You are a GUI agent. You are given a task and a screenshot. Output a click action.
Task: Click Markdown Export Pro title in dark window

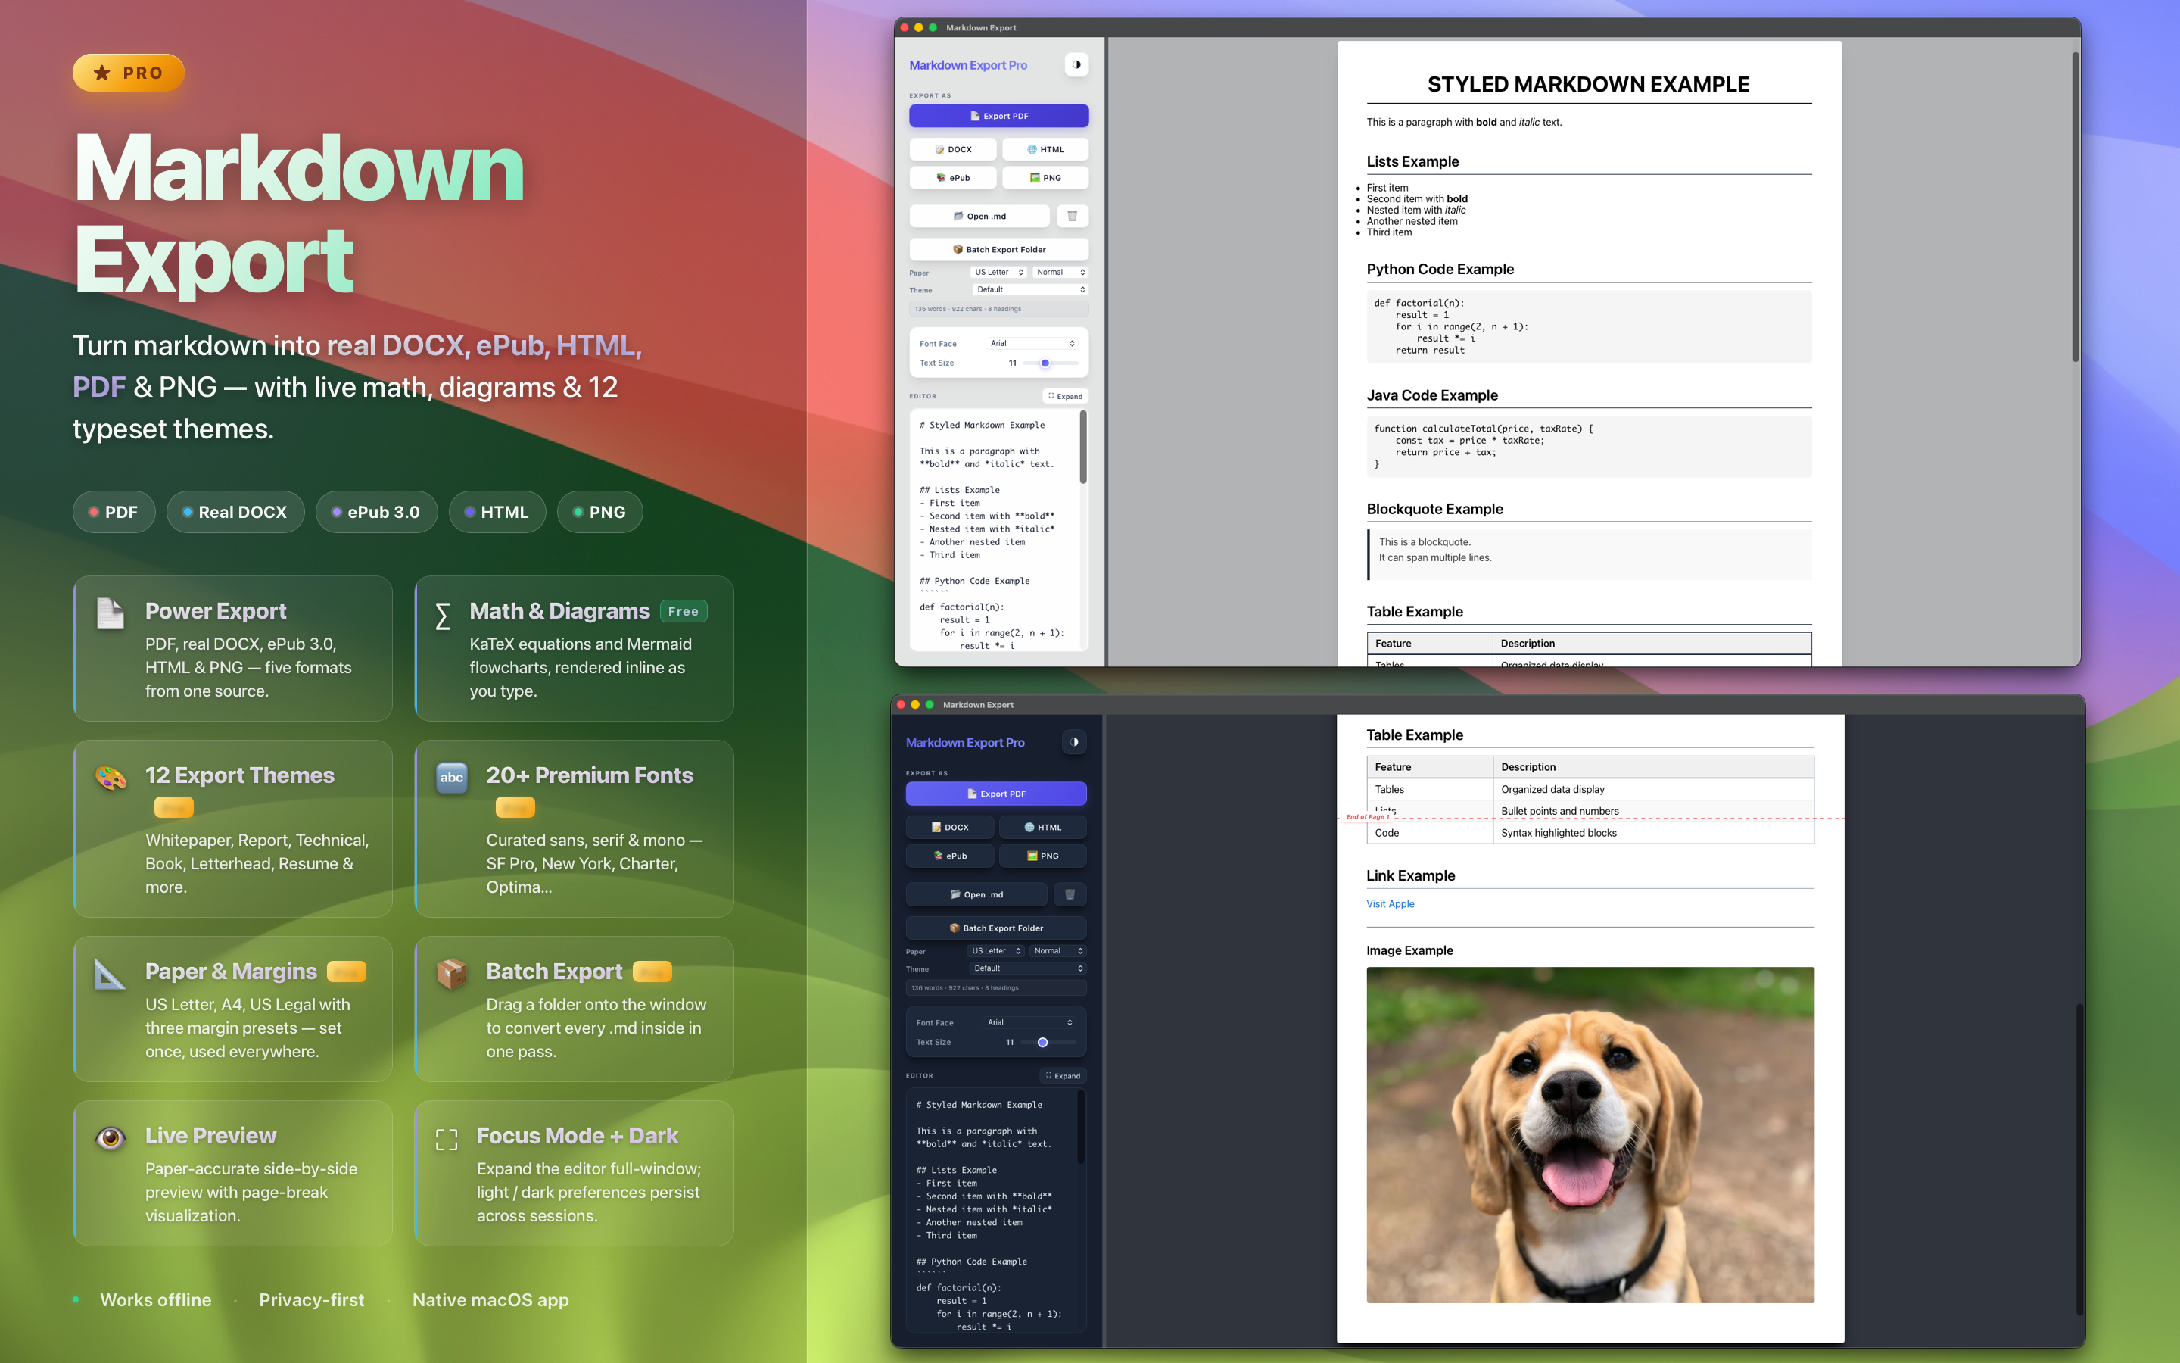click(x=965, y=742)
